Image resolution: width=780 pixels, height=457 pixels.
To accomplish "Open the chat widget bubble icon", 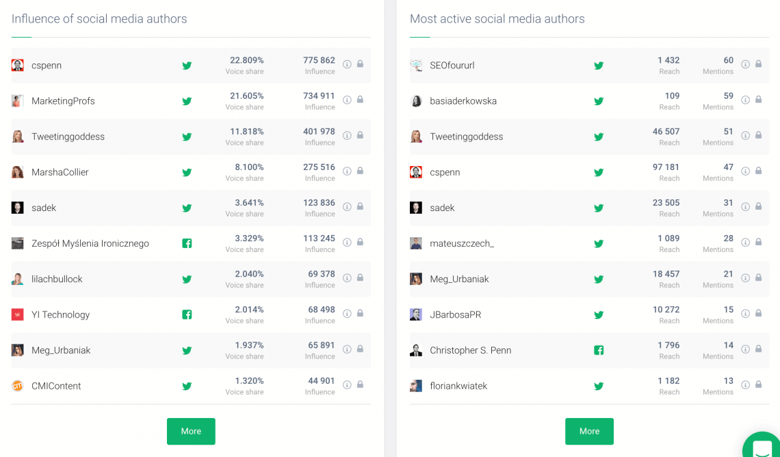I will point(762,447).
